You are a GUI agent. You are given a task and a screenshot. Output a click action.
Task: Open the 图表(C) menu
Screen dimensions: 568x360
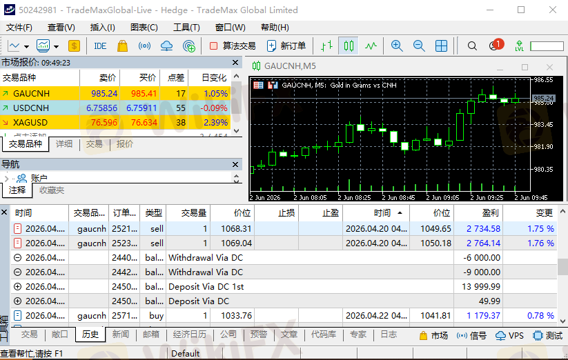tap(144, 28)
